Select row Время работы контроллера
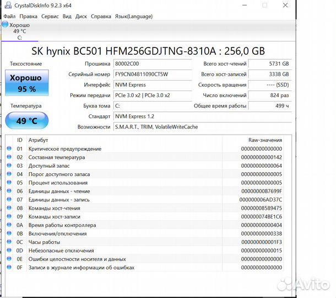This screenshot has width=336, height=298. (x=145, y=225)
